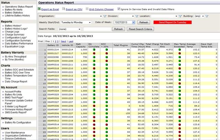Click the red Send Report On Tuesday button
Viewport: 220px width, 140px height.
click(x=173, y=22)
